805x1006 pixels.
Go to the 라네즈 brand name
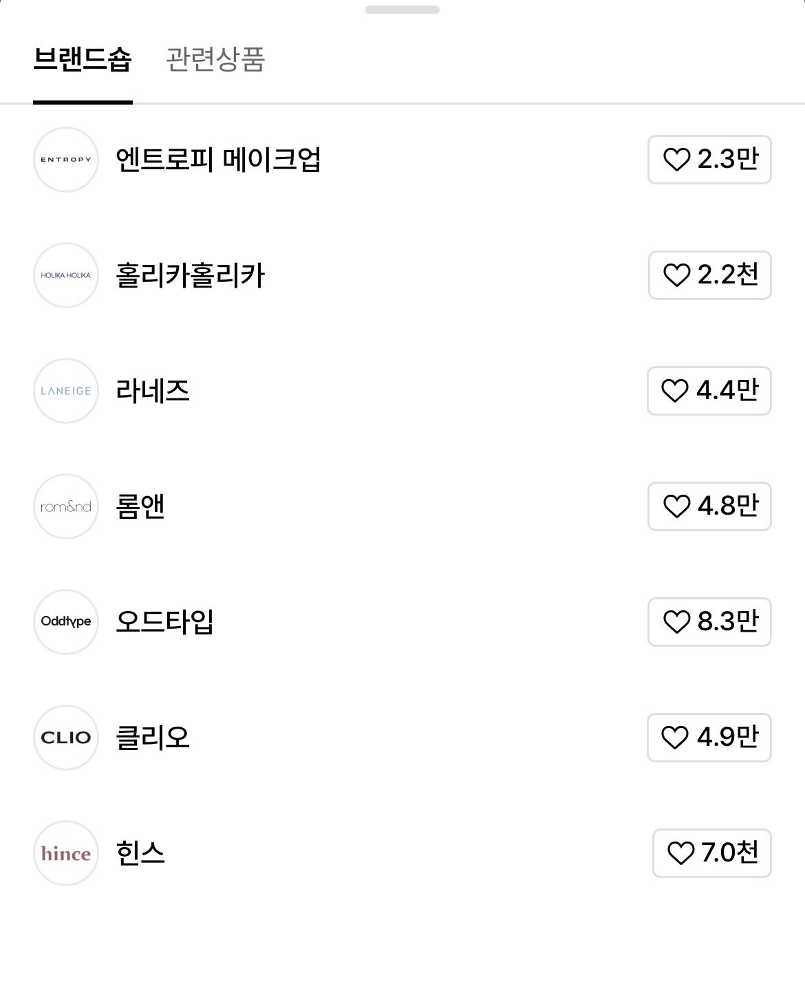[153, 391]
